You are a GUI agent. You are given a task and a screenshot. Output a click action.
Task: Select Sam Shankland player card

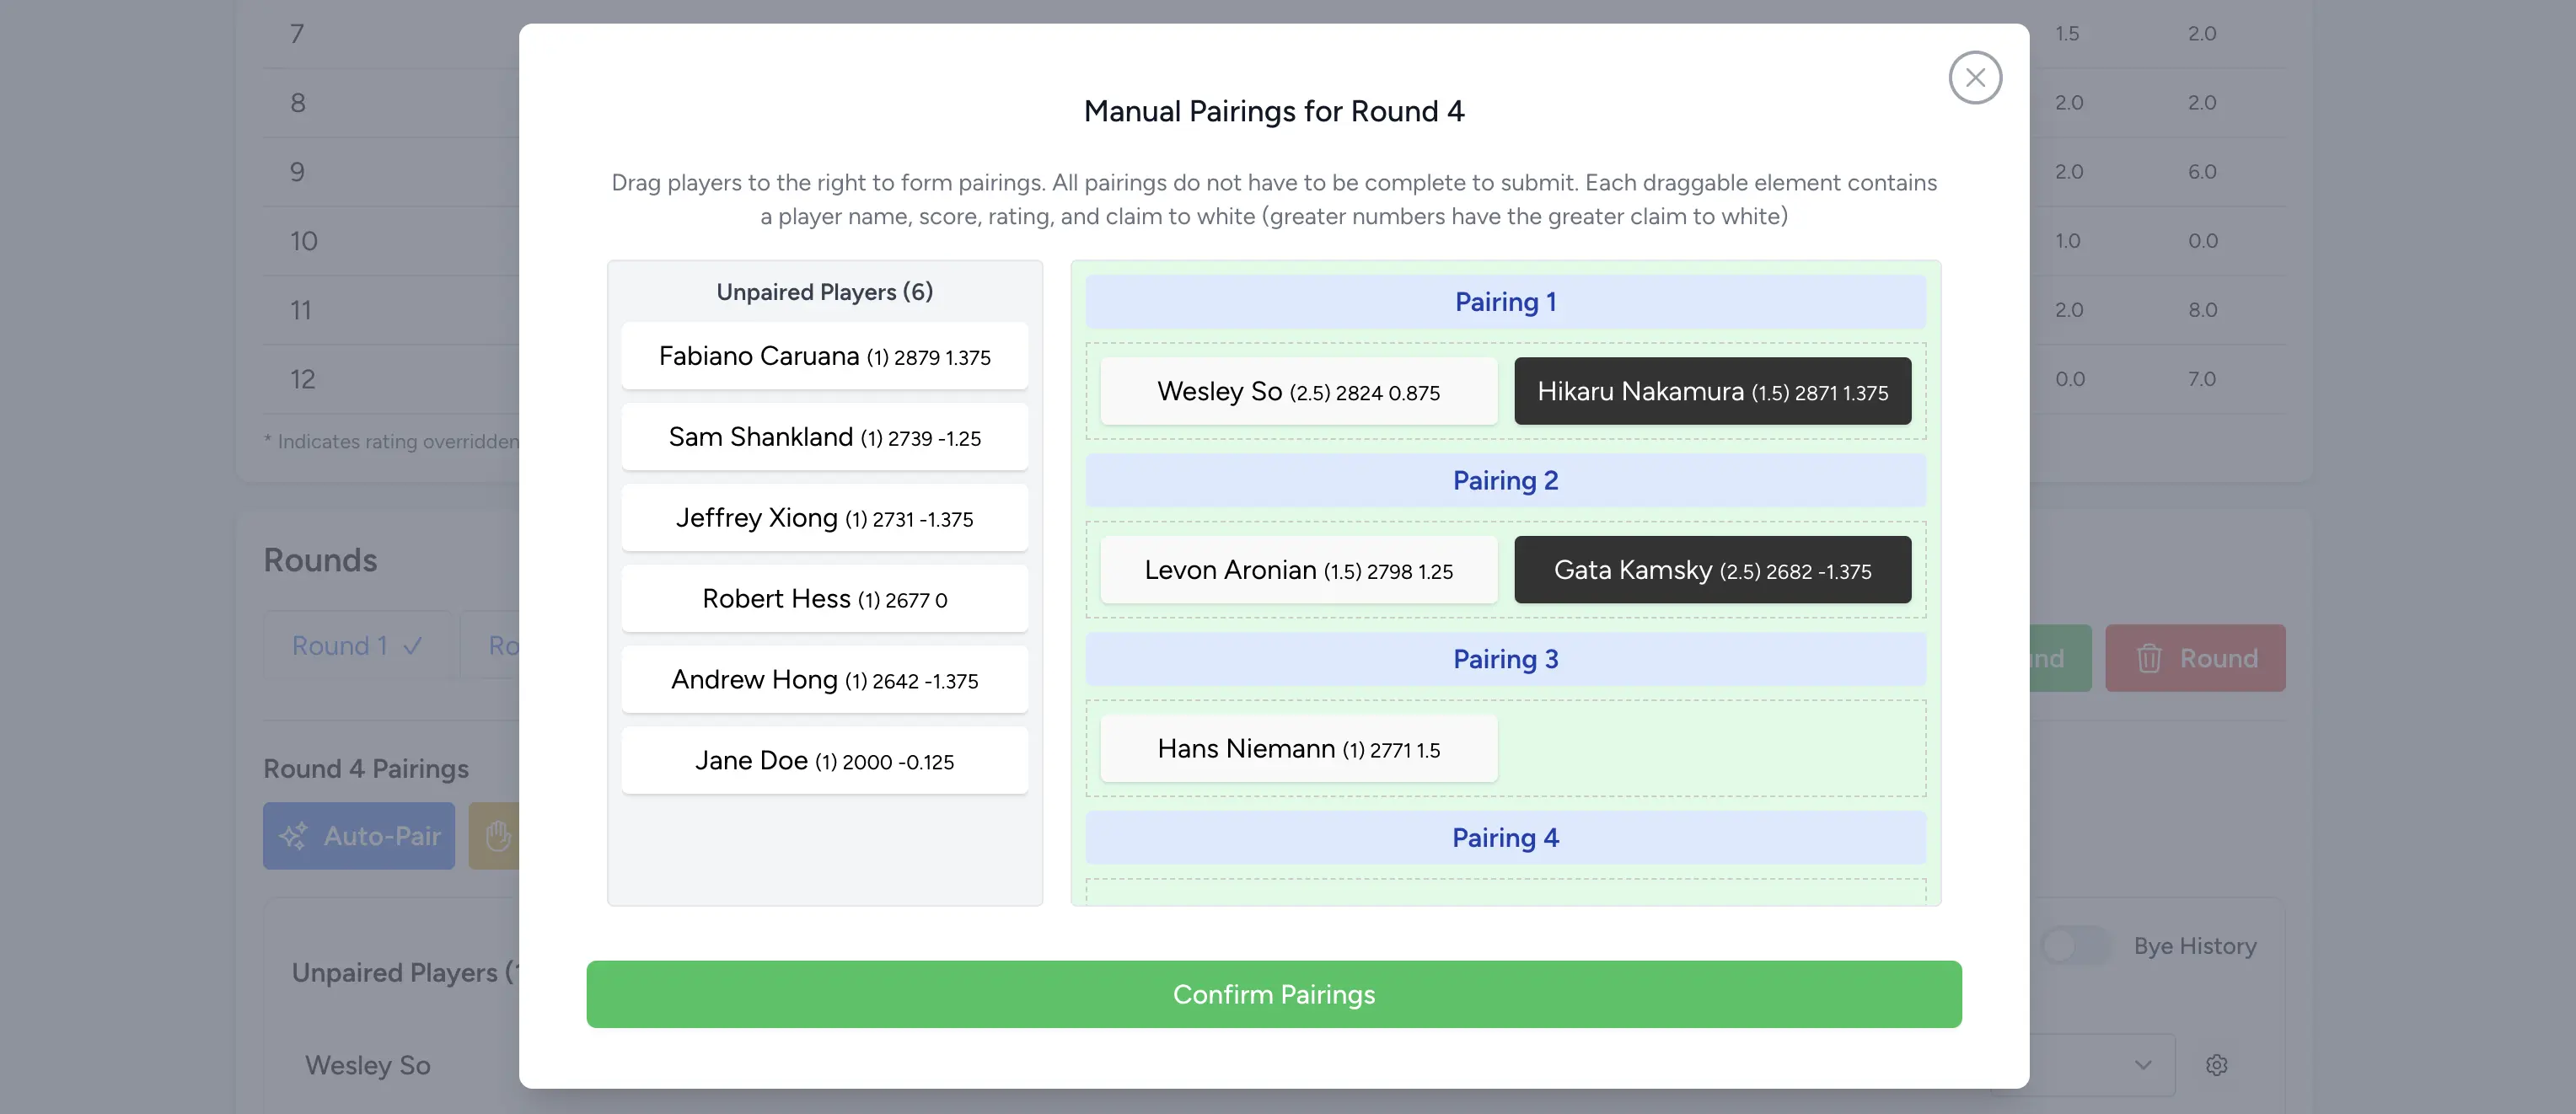(x=824, y=437)
